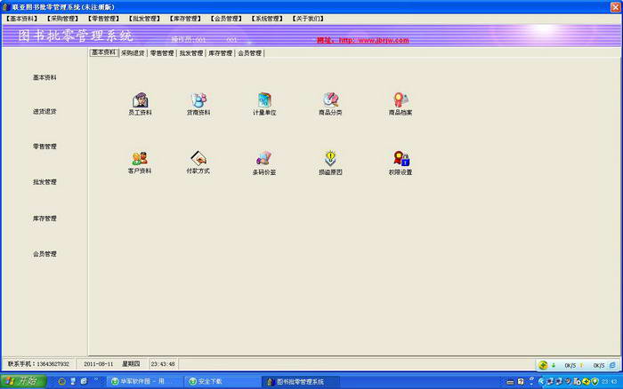The height and width of the screenshot is (389, 623).
Task: Click 进货退货 in the left sidebar
Action: [x=44, y=112]
